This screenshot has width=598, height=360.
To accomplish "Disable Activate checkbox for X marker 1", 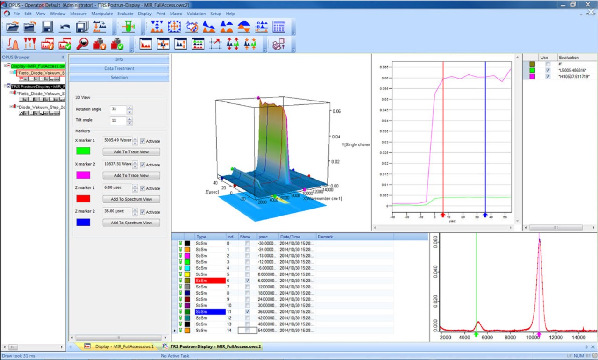I will 142,141.
